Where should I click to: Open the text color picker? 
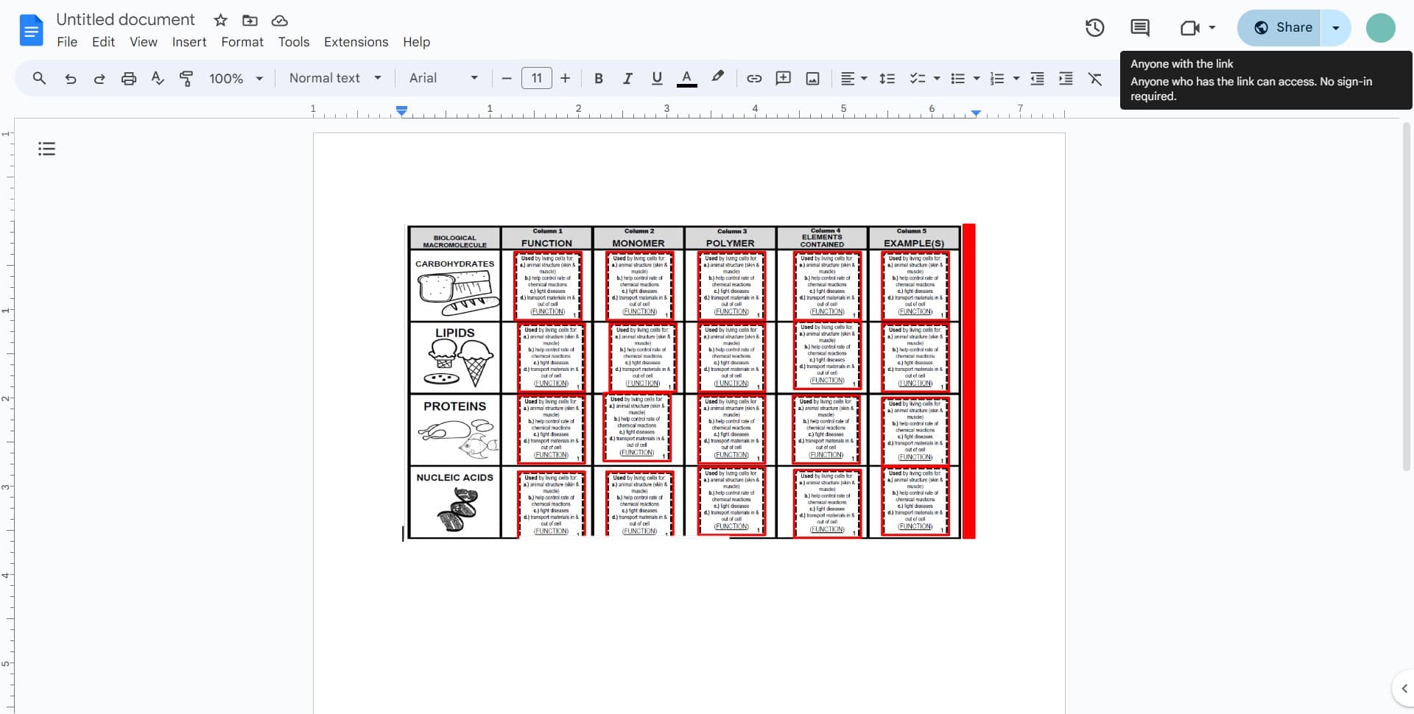coord(686,79)
